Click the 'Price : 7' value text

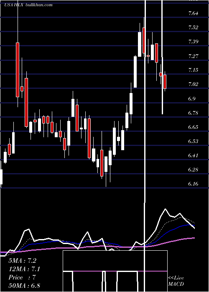[22, 277]
